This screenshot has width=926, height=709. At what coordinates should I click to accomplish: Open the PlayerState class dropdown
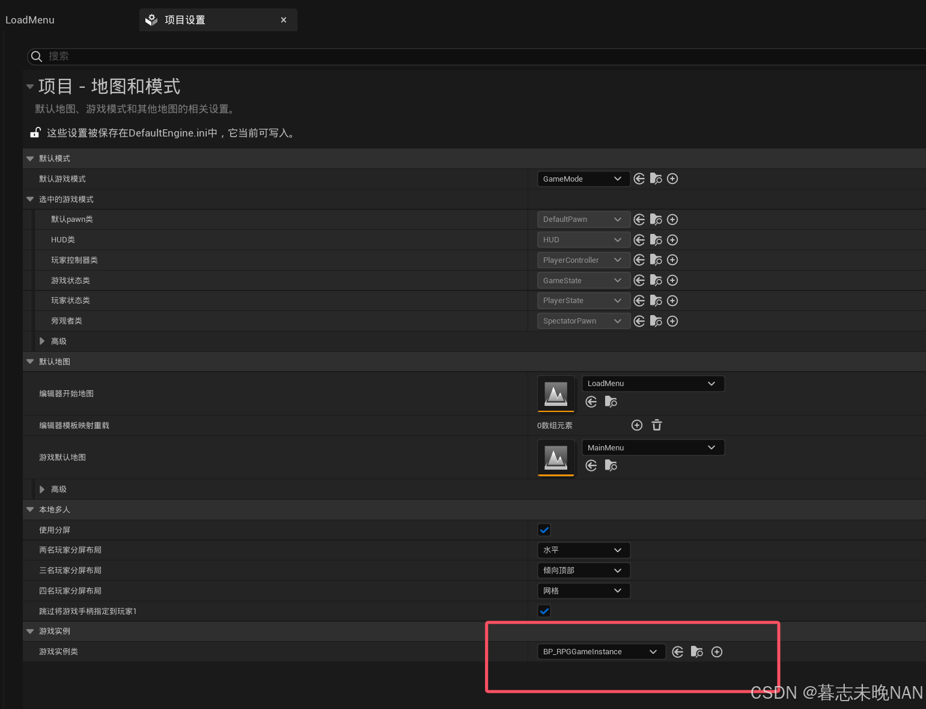click(x=583, y=301)
